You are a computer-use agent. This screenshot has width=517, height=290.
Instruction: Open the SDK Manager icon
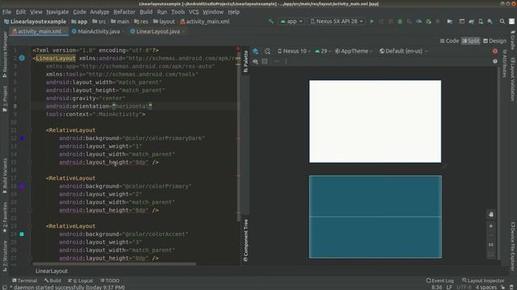pos(490,22)
